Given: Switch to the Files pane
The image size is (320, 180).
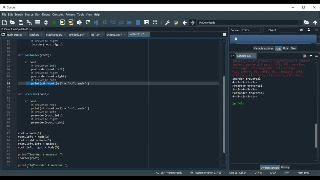Looking at the screenshot, I should [293, 48].
